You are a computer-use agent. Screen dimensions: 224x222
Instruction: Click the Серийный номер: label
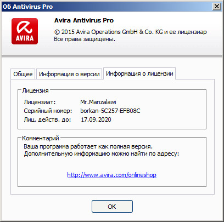point(48,111)
